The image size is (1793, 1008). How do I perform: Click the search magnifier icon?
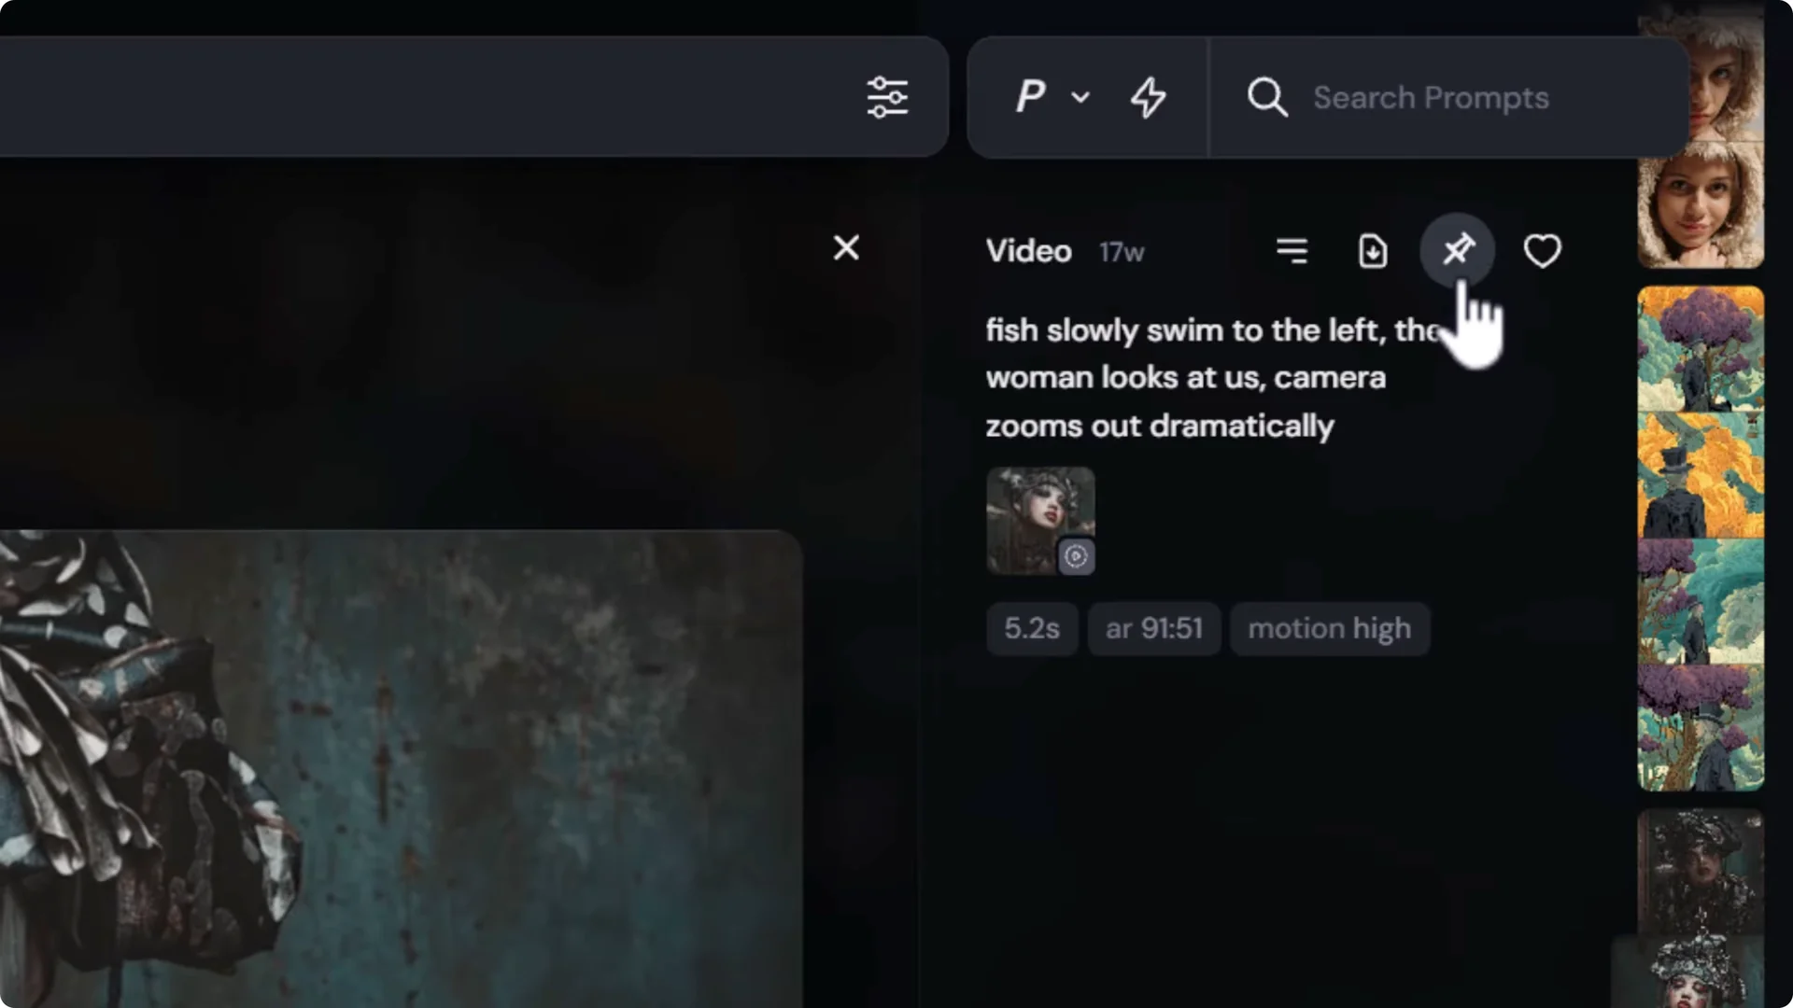(1266, 96)
